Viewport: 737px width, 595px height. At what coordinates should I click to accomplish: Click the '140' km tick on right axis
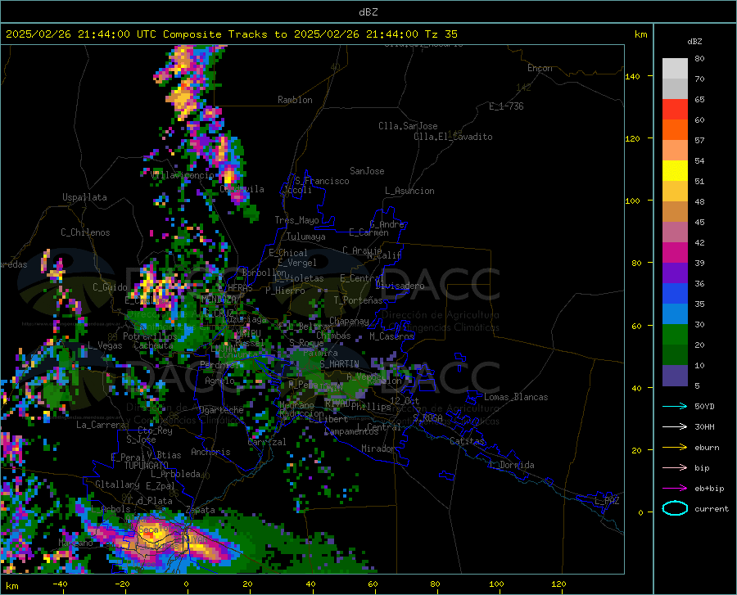click(x=632, y=76)
